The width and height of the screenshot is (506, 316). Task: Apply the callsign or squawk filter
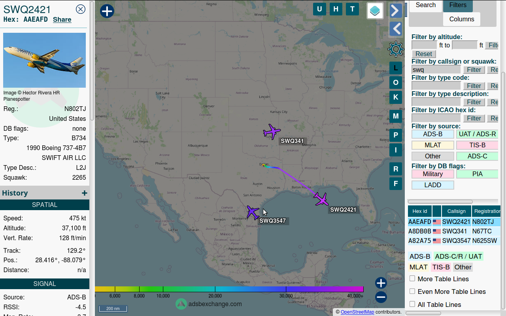pos(474,70)
